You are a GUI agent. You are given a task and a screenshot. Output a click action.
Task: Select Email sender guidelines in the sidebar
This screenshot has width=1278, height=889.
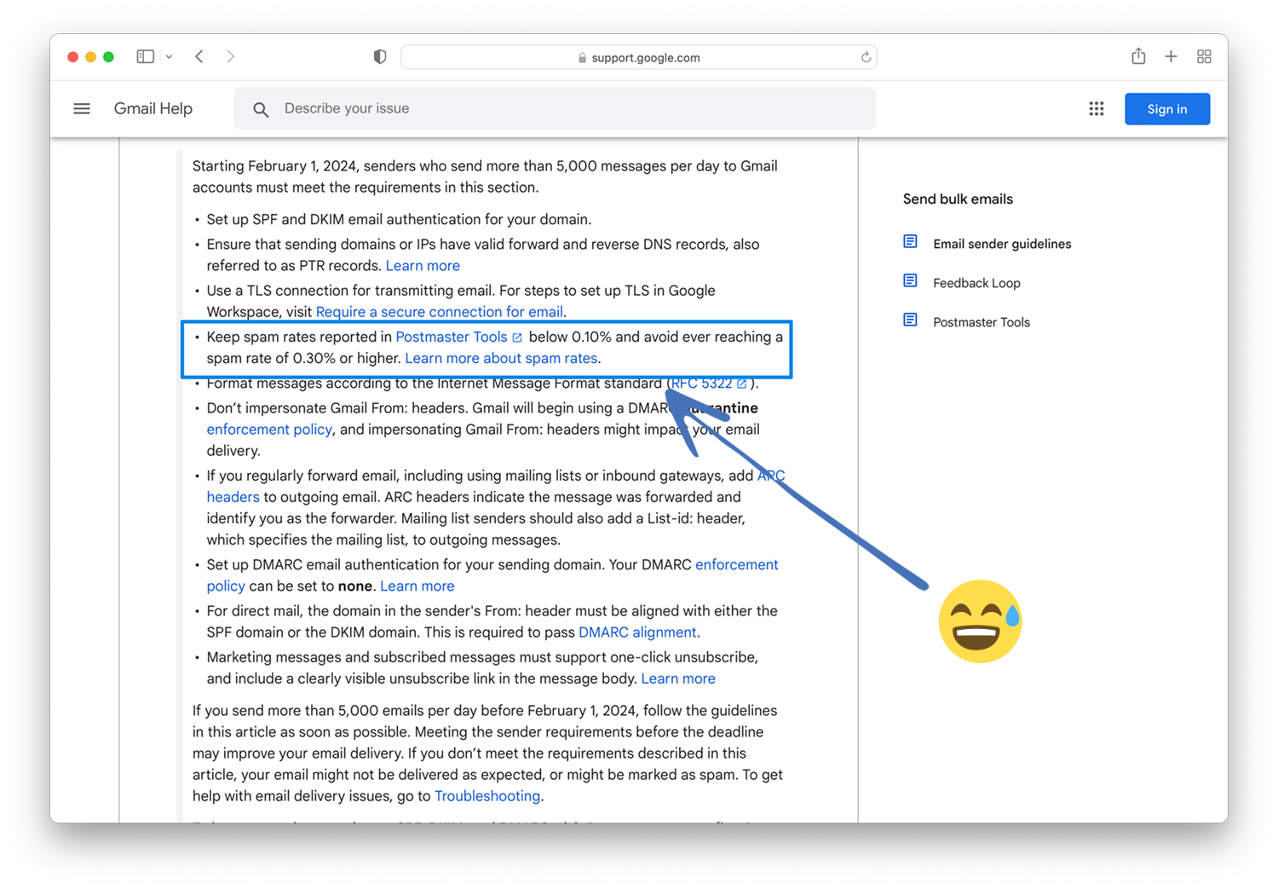pyautogui.click(x=1002, y=243)
